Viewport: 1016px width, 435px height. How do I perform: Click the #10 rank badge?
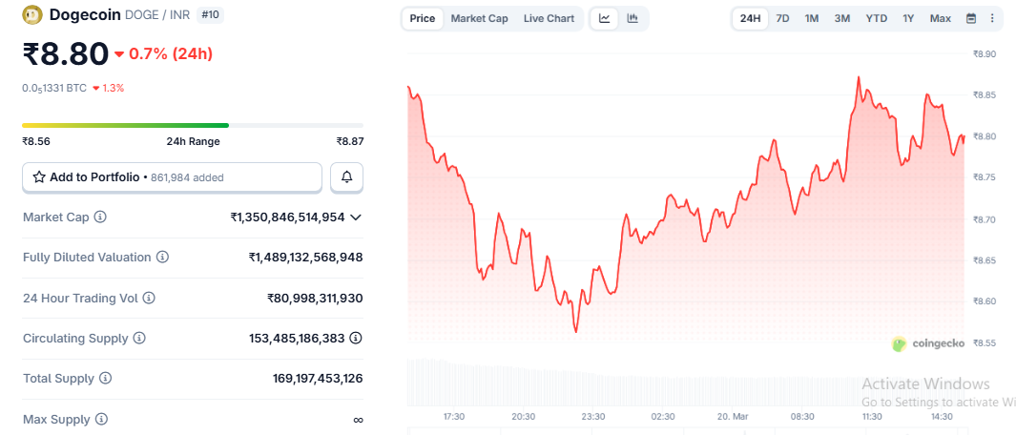[209, 15]
